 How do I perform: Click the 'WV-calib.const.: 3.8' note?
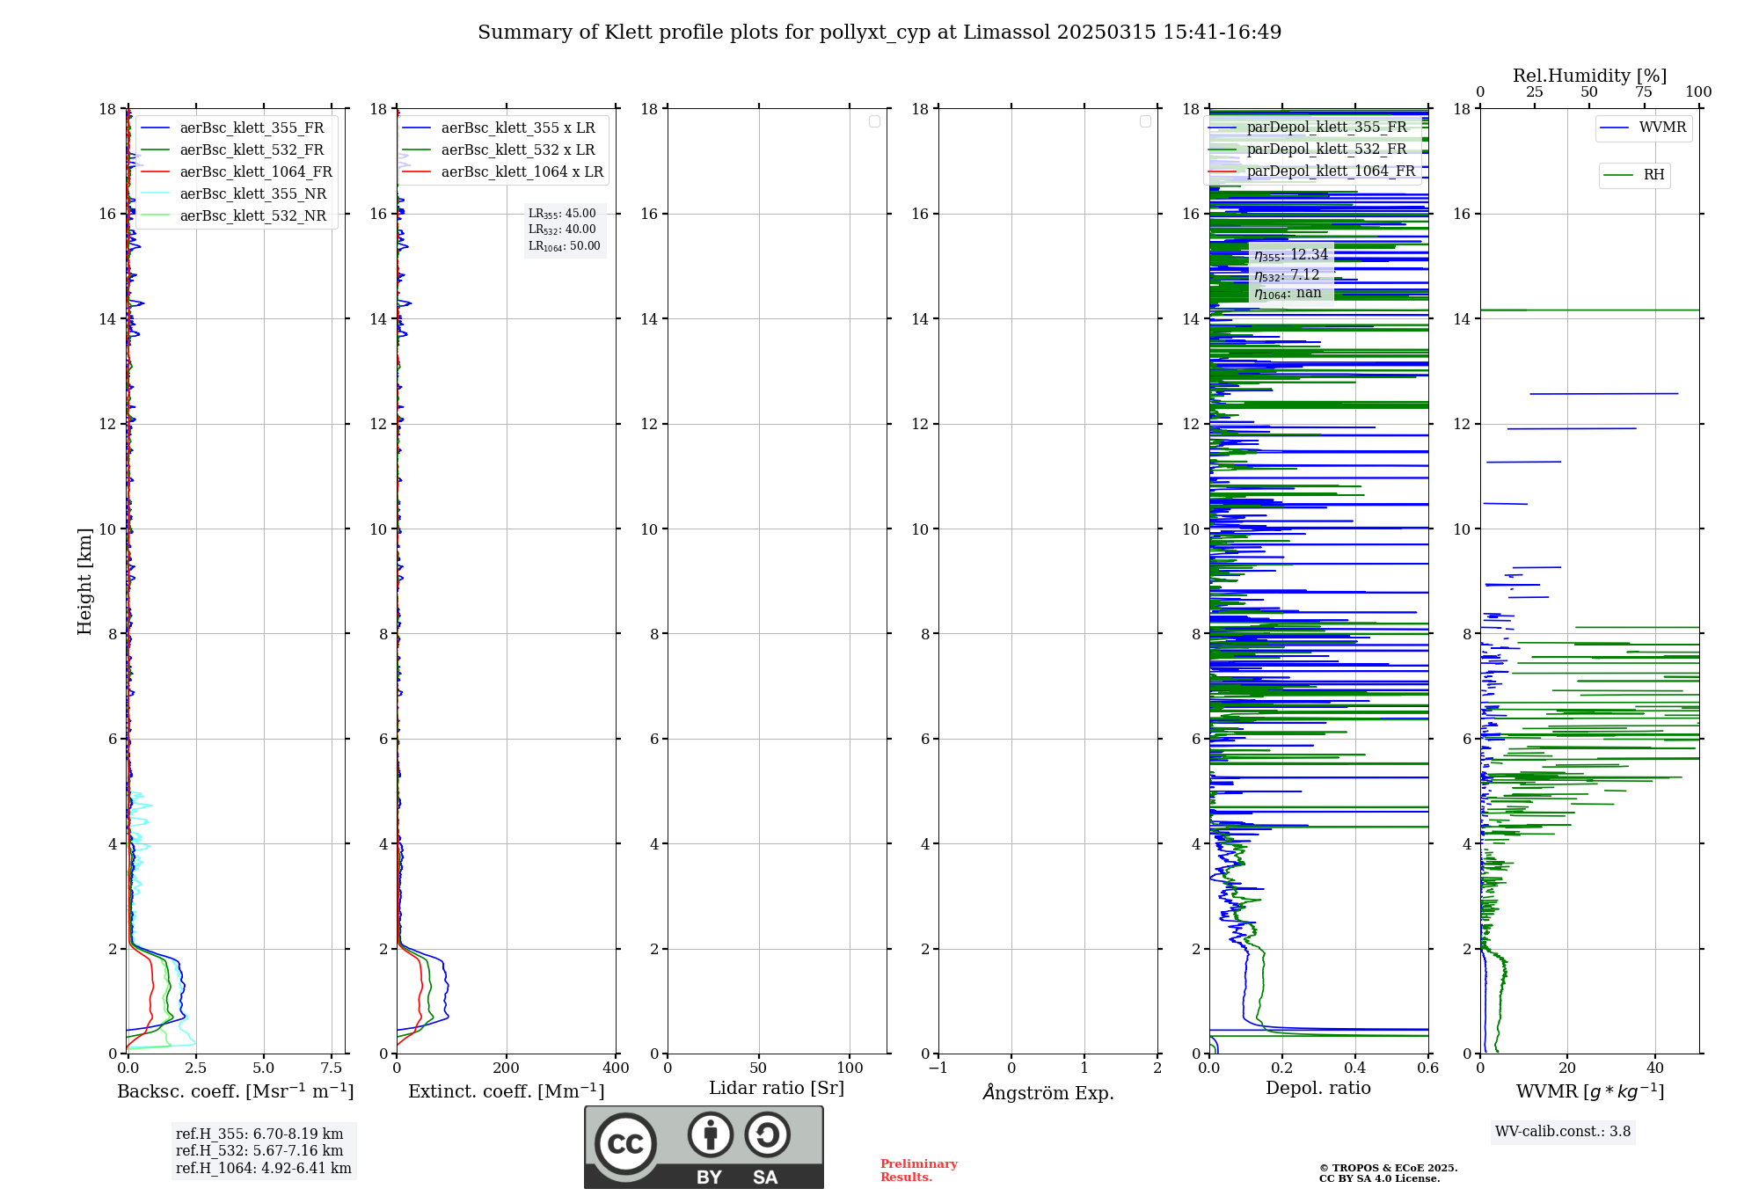tap(1563, 1132)
